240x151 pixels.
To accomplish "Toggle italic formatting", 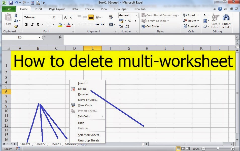I will 32,25.
